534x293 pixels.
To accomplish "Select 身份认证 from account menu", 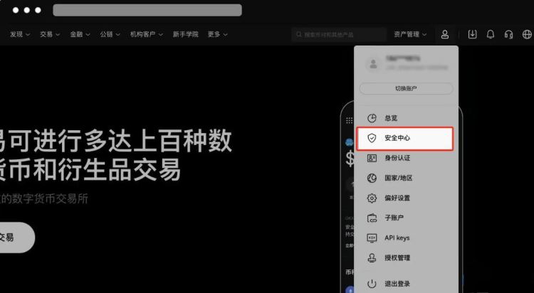I will coord(397,158).
